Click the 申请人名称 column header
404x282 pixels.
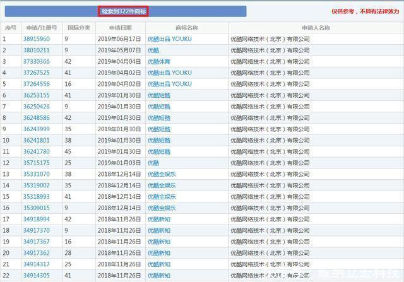316,28
